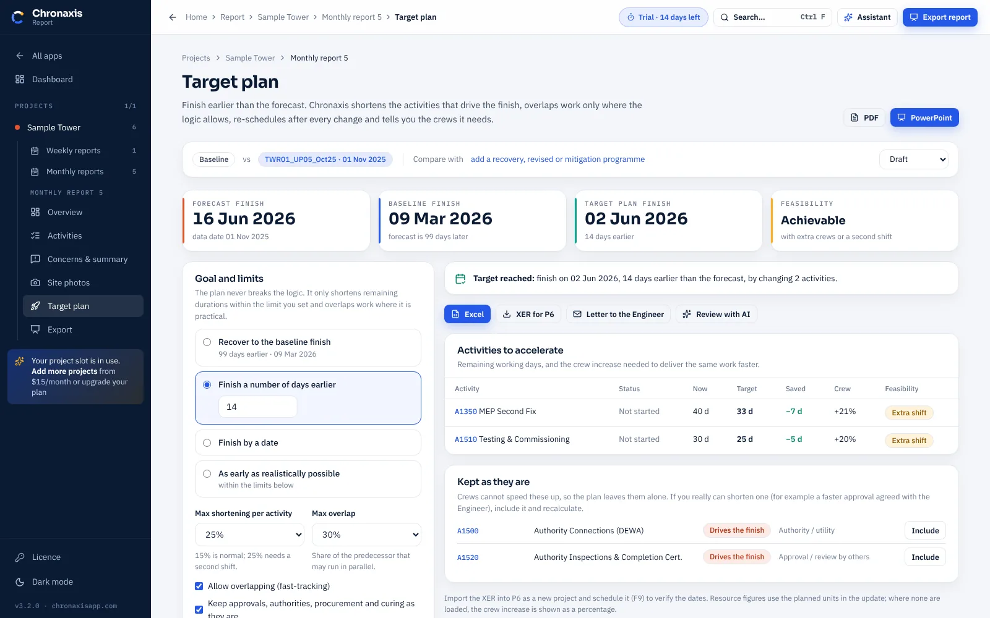Click add a recovery, revised or mitigation programme link
The width and height of the screenshot is (990, 618).
click(557, 159)
